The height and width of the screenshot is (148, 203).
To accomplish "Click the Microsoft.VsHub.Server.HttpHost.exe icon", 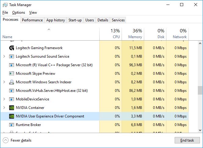I will [x=12, y=91].
